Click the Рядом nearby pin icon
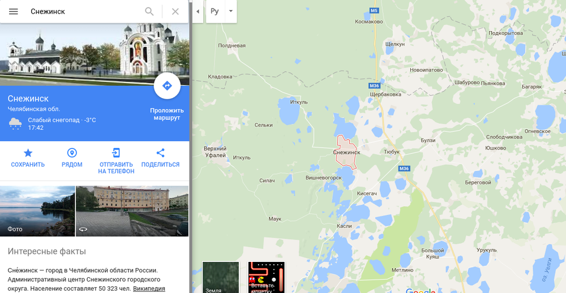This screenshot has width=566, height=293. click(72, 153)
